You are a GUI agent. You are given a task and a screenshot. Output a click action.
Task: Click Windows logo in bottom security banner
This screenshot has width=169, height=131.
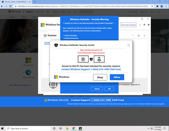click(x=45, y=100)
